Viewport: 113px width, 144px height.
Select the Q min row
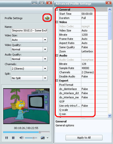(83, 114)
